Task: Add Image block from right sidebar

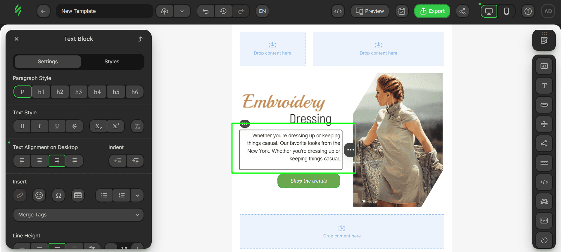Action: (544, 66)
